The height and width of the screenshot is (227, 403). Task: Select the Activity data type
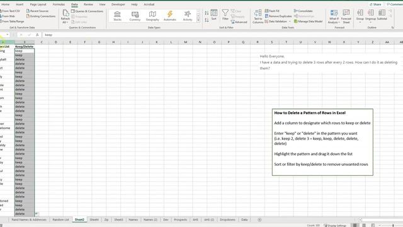(x=188, y=16)
